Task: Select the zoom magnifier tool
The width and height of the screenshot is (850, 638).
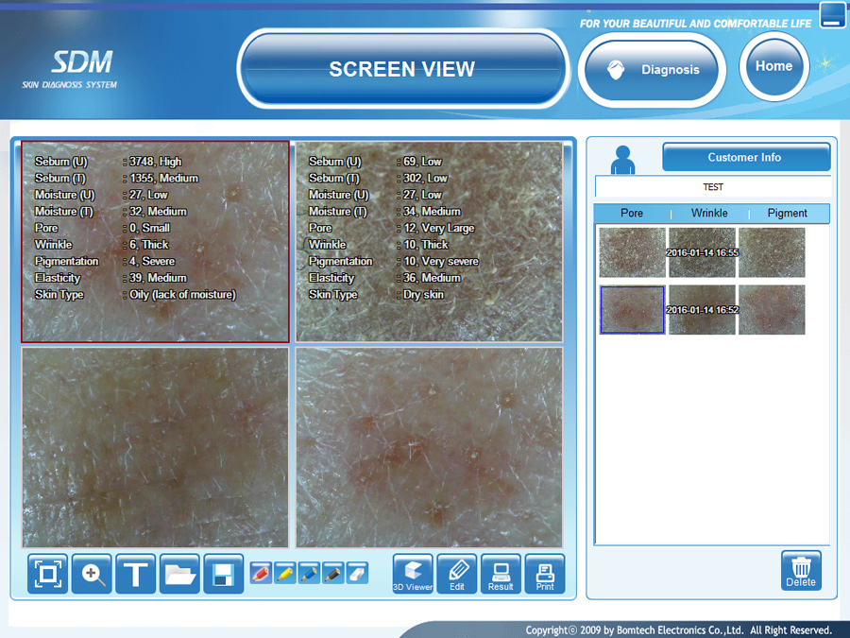Action: tap(92, 574)
